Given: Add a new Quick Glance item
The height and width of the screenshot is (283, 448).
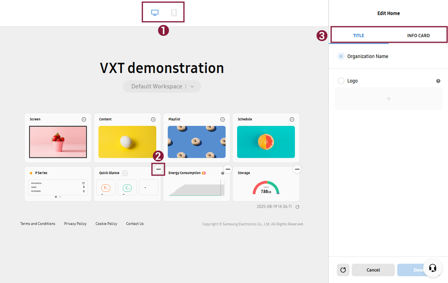Looking at the screenshot, I should coord(125,172).
